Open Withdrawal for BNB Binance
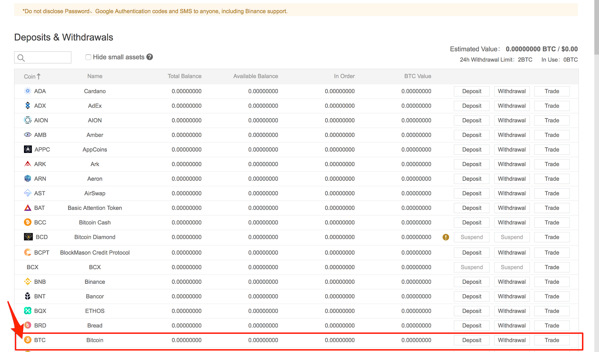This screenshot has width=599, height=352. tap(512, 282)
